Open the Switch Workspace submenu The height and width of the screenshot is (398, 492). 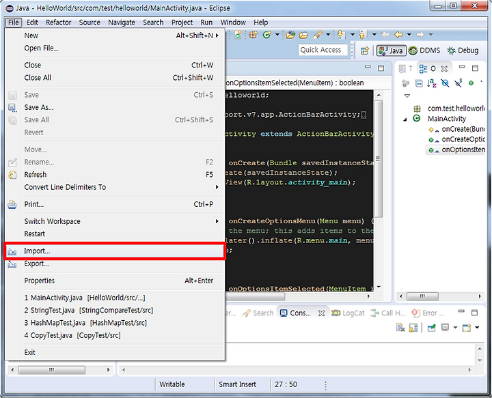[115, 221]
